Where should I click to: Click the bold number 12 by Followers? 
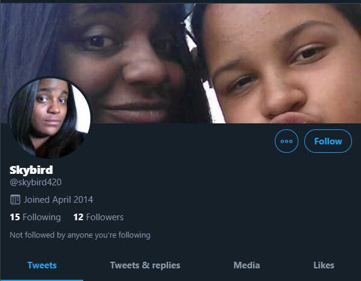point(78,217)
